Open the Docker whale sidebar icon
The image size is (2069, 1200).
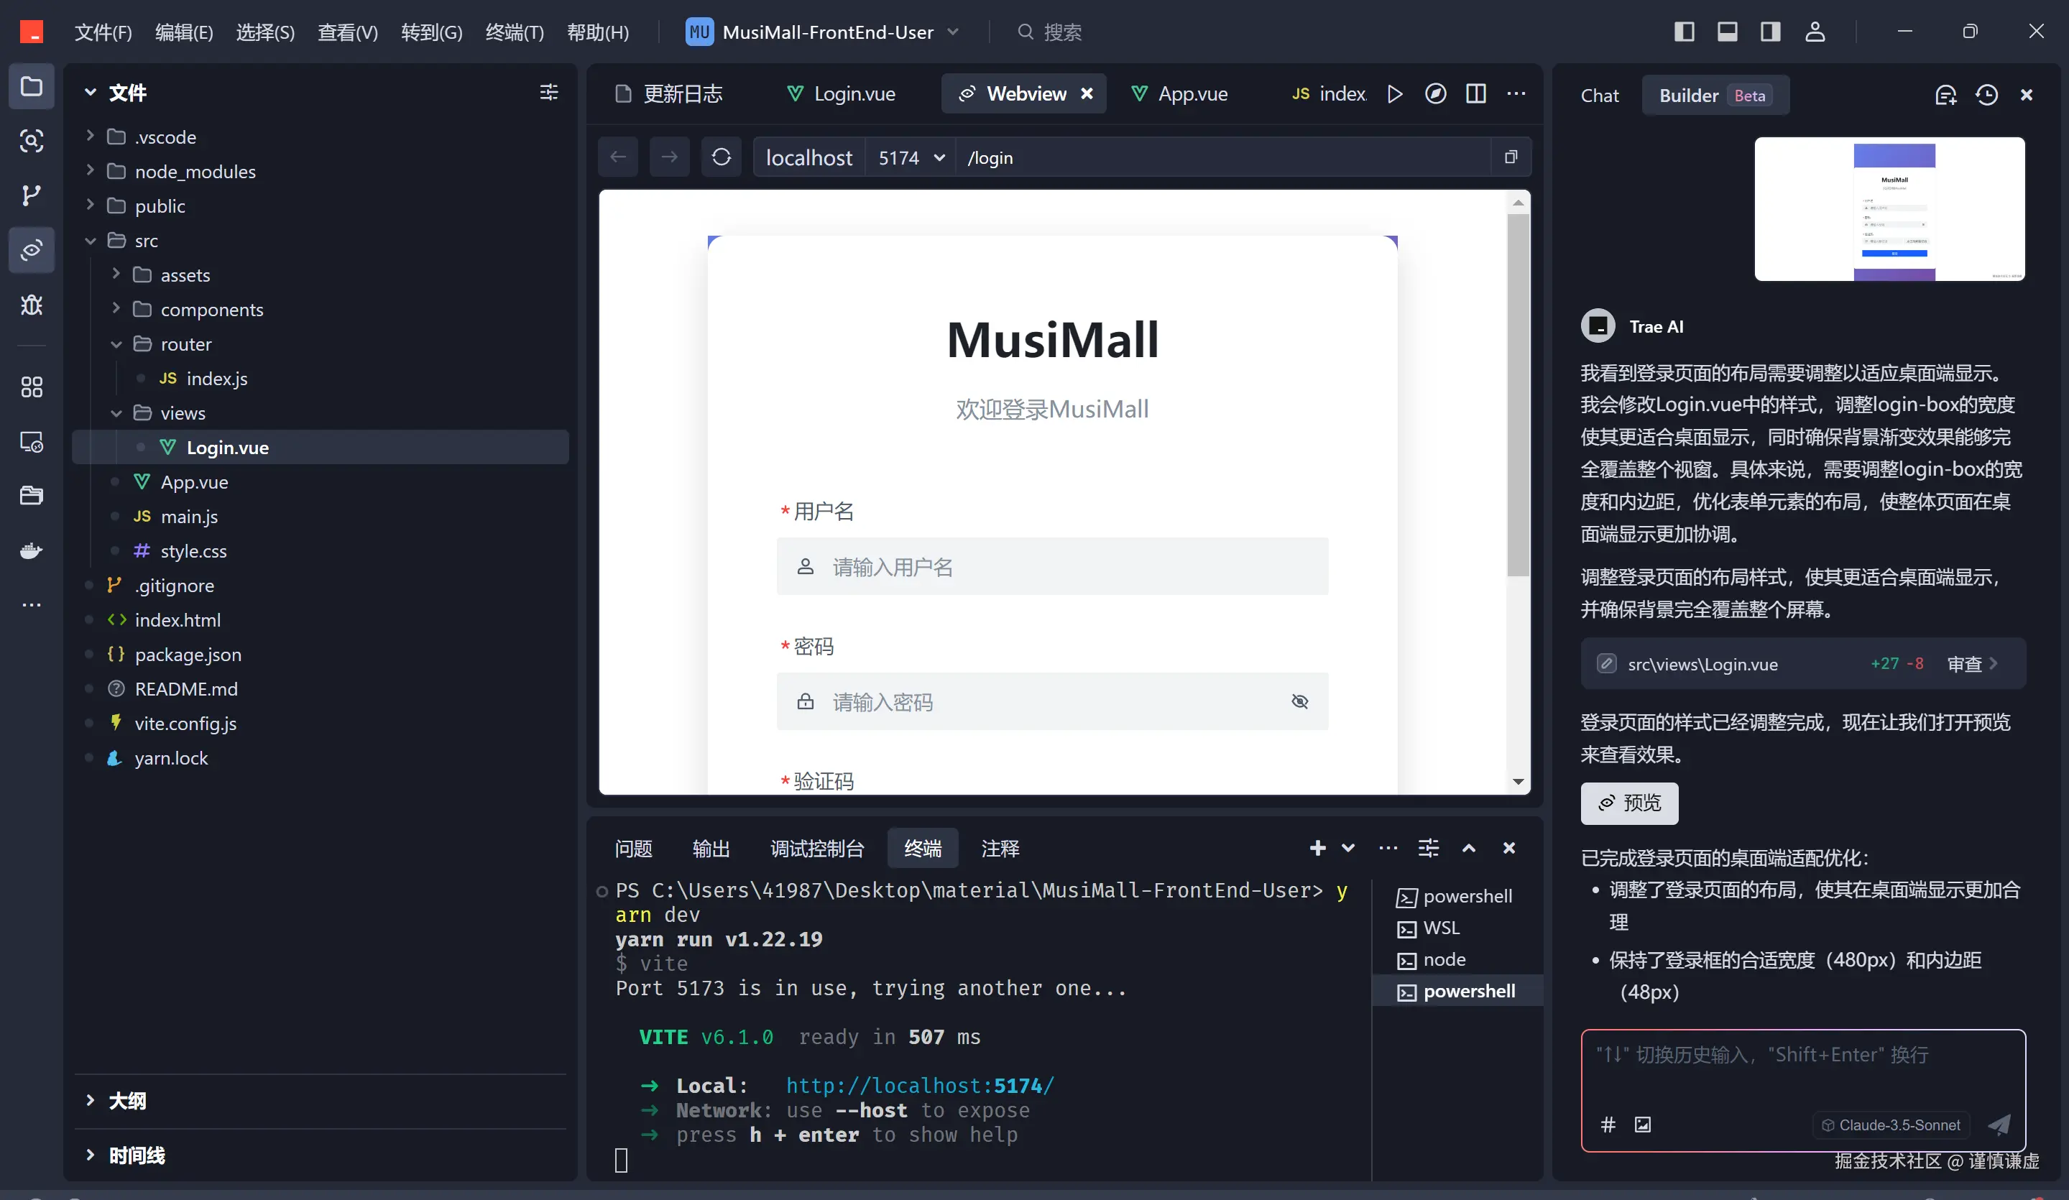point(31,550)
